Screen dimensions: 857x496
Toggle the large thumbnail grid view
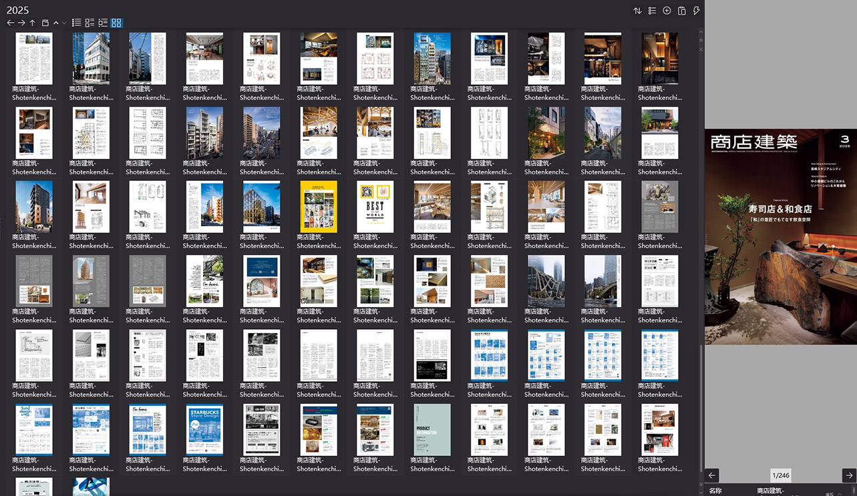point(116,23)
